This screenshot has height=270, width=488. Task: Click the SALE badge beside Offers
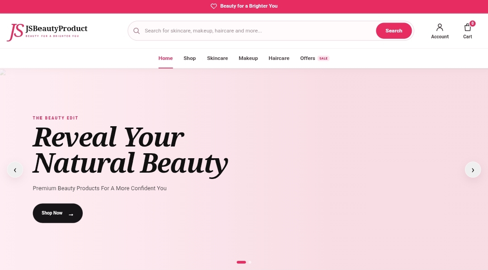click(324, 58)
